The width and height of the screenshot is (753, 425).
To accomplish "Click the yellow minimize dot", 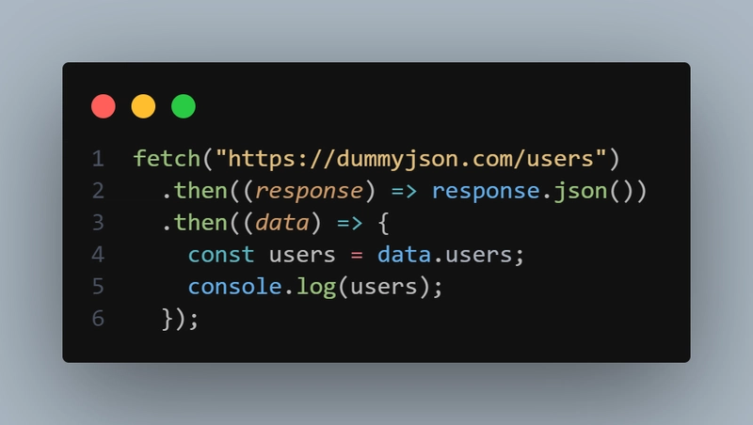I will tap(143, 106).
